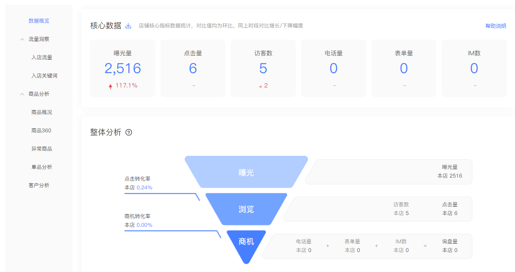Screen dimensions: 515x272
Task: Collapse the 流量洞察 section chevron
Action: [x=22, y=39]
